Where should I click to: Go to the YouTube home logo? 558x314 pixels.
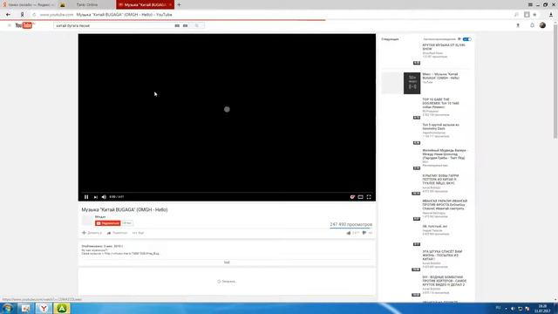24,25
